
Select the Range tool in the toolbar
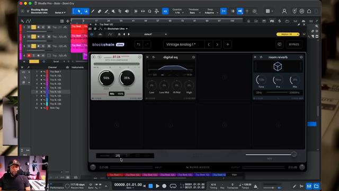coord(86,11)
